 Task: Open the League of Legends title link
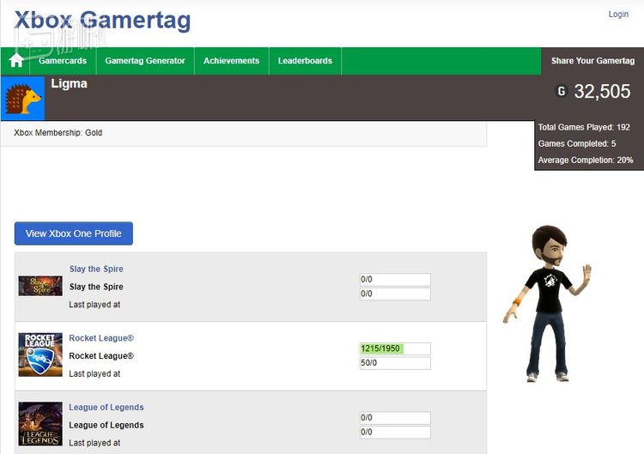pyautogui.click(x=106, y=408)
